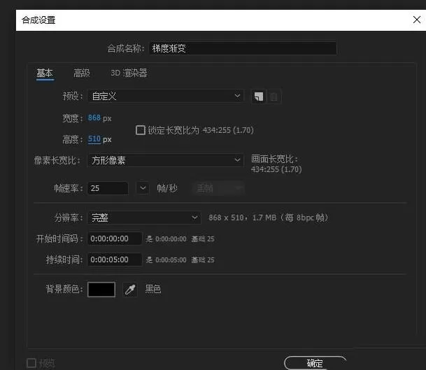Click the save preset icon
This screenshot has width=426, height=370.
[x=259, y=97]
